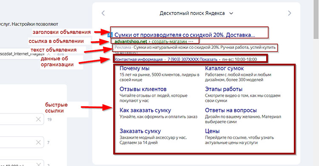319x166 pixels.
Task: Show the phone number 7 (903) 307XXXX
Action: coord(192,59)
